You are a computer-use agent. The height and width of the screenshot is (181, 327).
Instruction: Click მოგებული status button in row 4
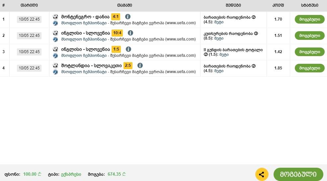point(309,68)
